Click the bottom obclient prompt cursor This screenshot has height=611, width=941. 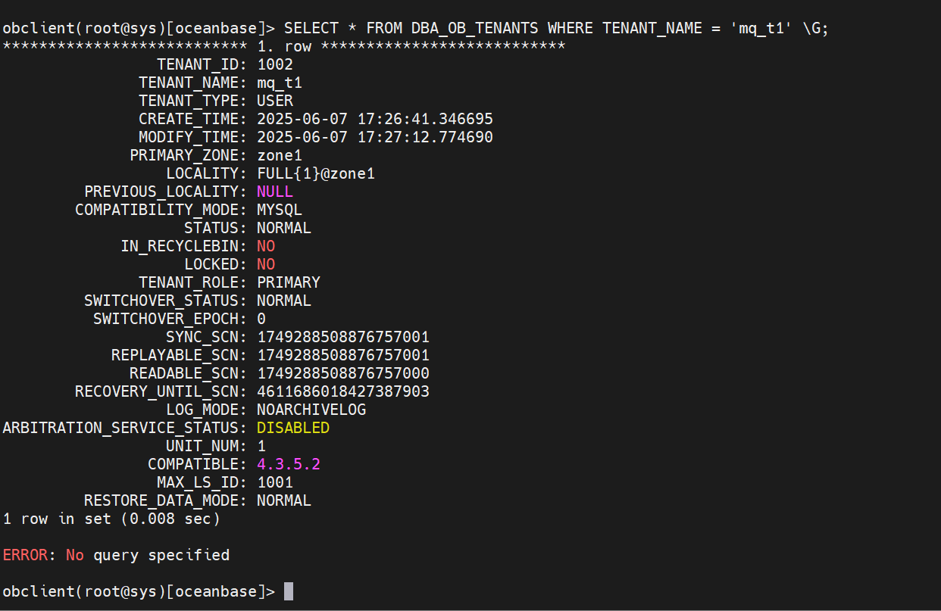coord(289,591)
